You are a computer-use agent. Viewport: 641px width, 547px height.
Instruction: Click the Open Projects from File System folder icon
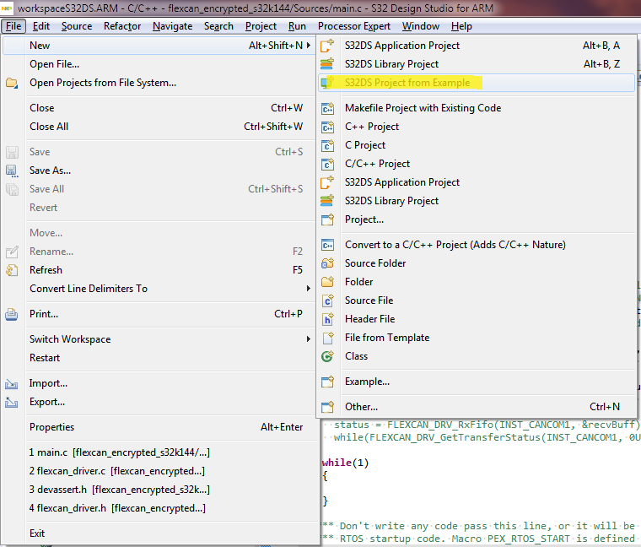point(12,83)
